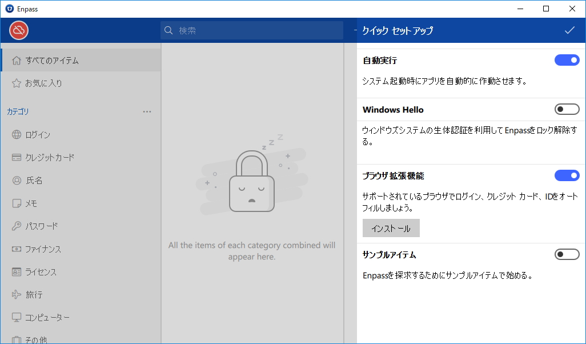Viewport: 586px width, 344px height.
Task: Turn off ブラウザ拡張機能
Action: point(567,175)
